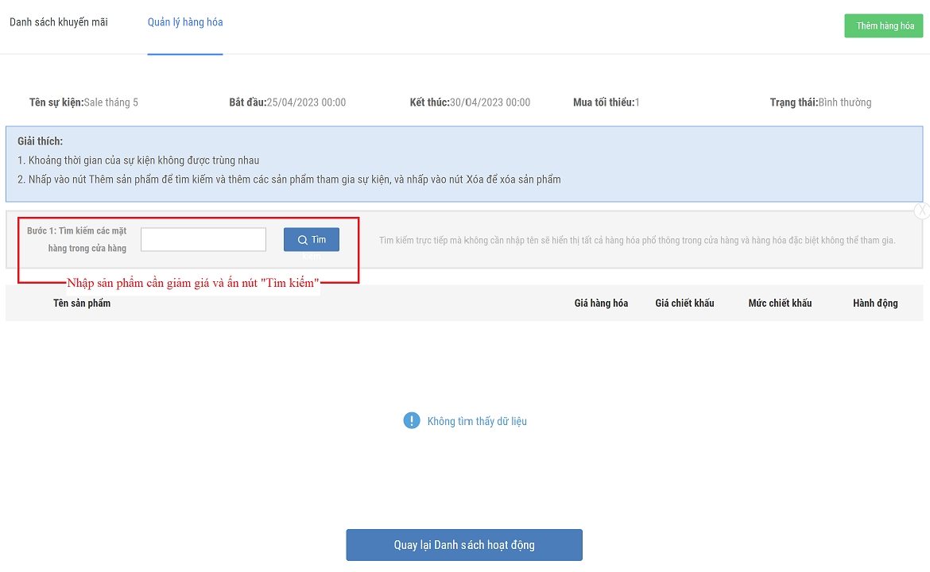Click the 'Hành động' column header
Viewport: 930px width, 572px height.
(875, 303)
